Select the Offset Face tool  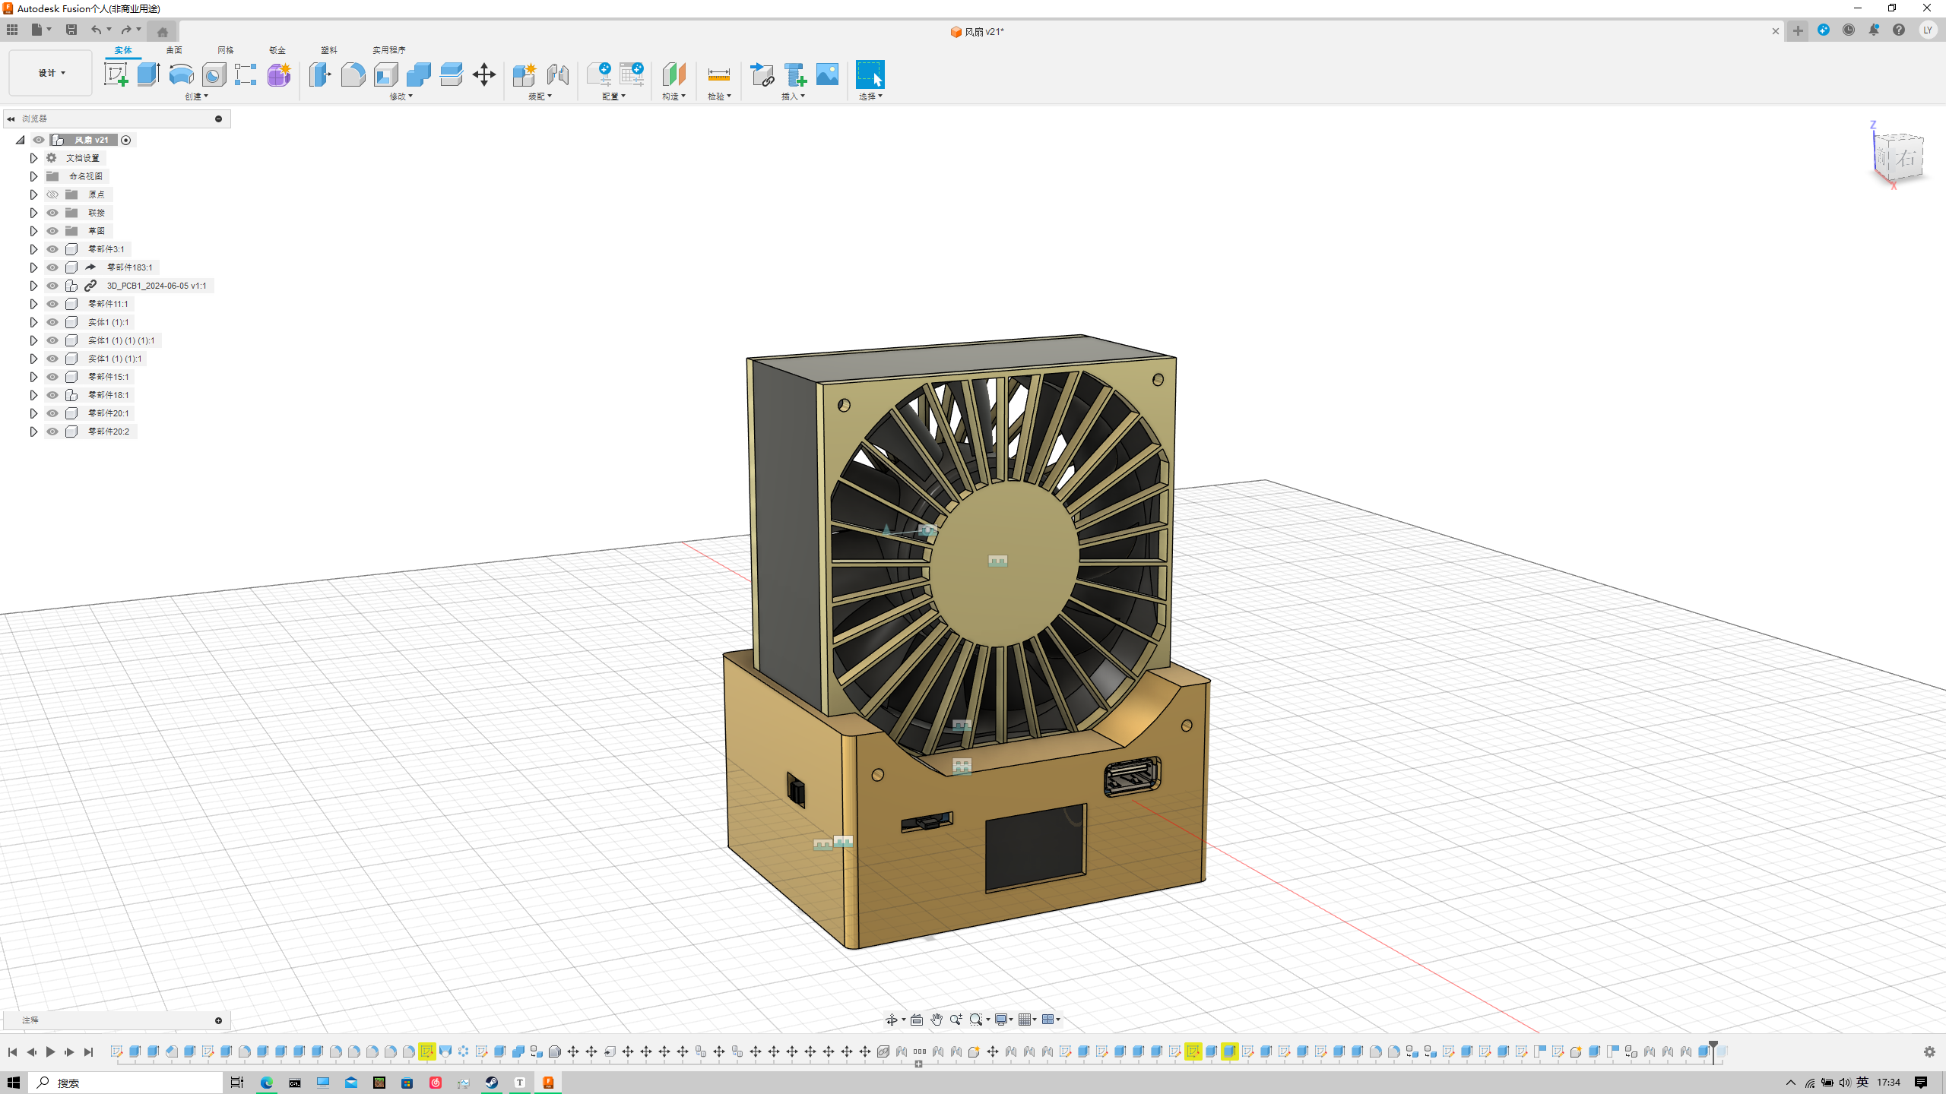[x=451, y=74]
